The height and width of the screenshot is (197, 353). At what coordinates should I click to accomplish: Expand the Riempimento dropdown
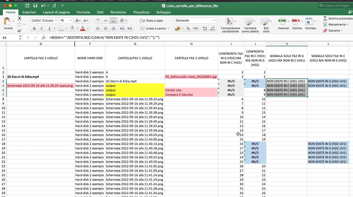pyautogui.click(x=348, y=24)
